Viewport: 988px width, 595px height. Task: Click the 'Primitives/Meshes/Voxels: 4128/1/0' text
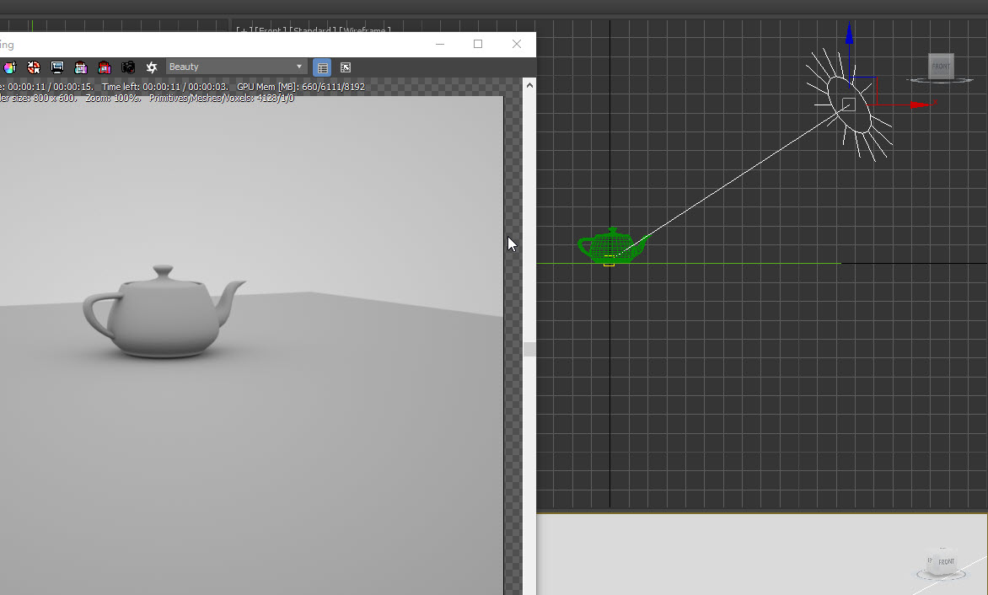click(221, 99)
